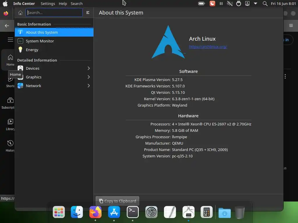Open the Downloads folder in the dock
298x223 pixels.
click(x=225, y=212)
